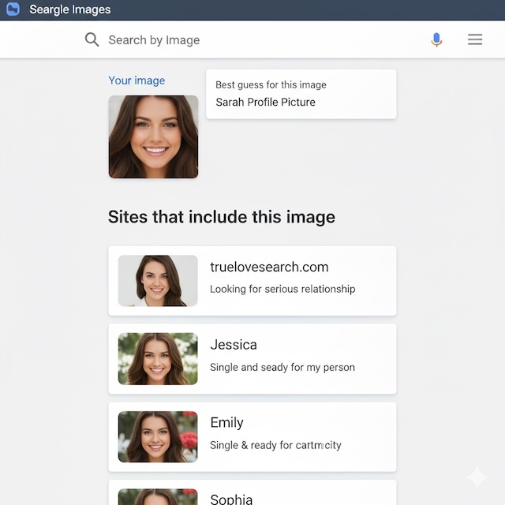Open the truelovesearch.com result
505x505 pixels.
tap(269, 267)
